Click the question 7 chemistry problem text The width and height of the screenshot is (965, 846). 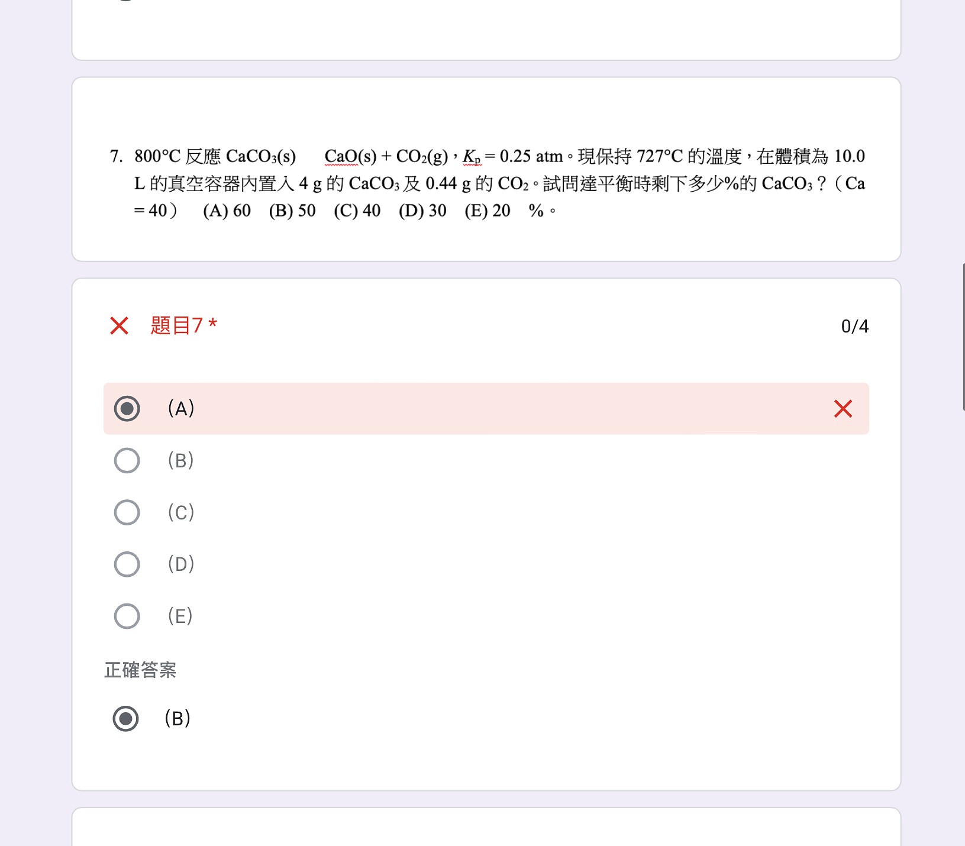(x=488, y=183)
